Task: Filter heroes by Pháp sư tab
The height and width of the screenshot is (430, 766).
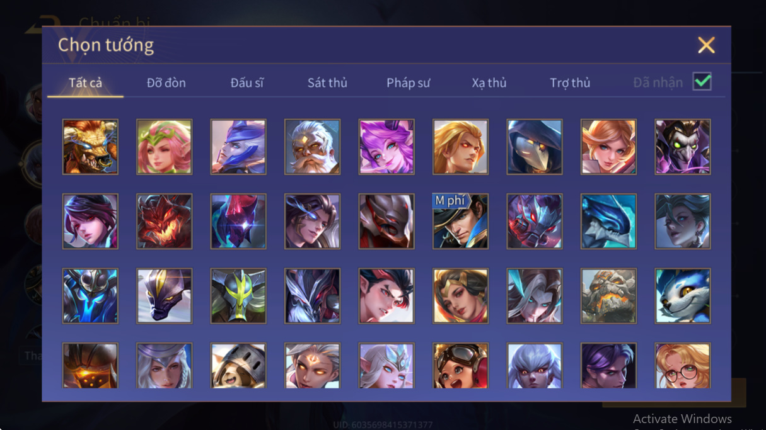Action: [x=409, y=82]
